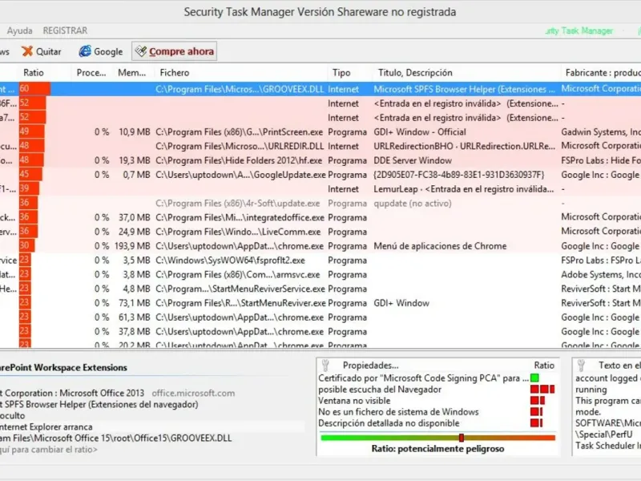Select StartMenuReviver.exe row using 73,1 MB
The image size is (641, 481).
click(x=320, y=303)
